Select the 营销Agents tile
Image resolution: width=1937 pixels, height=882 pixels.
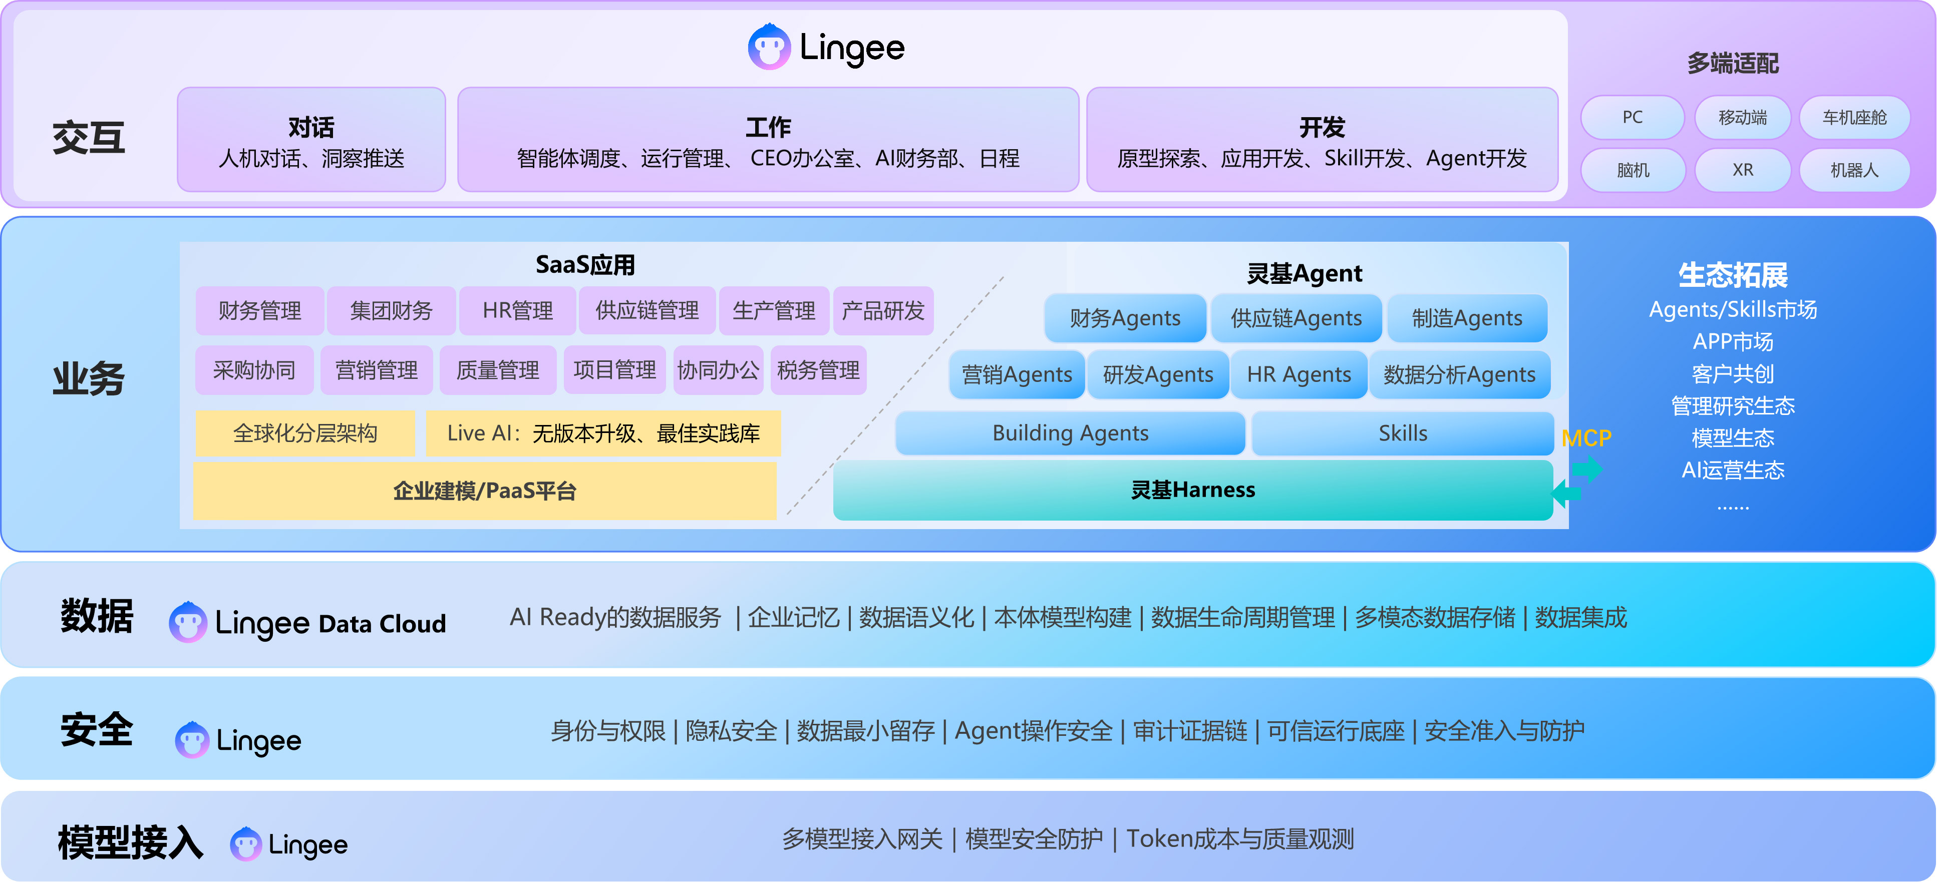[1017, 374]
